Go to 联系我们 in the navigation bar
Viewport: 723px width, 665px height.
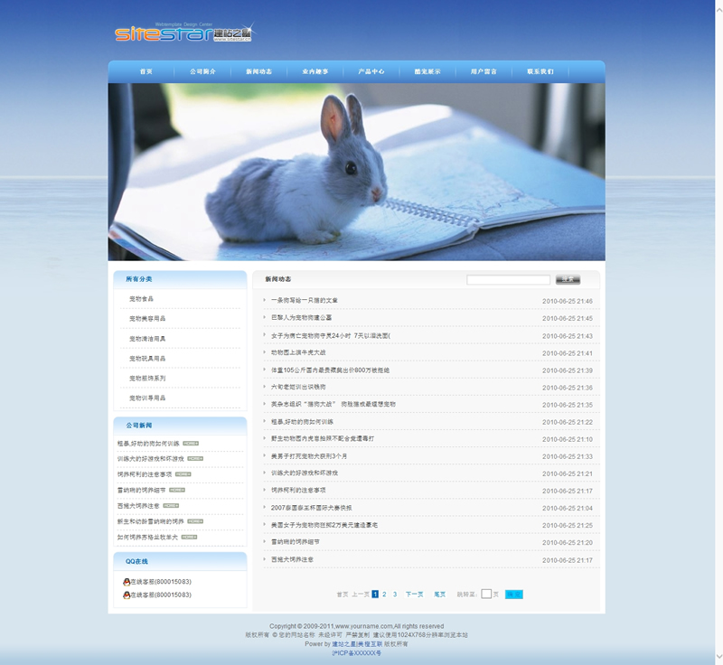[x=540, y=71]
